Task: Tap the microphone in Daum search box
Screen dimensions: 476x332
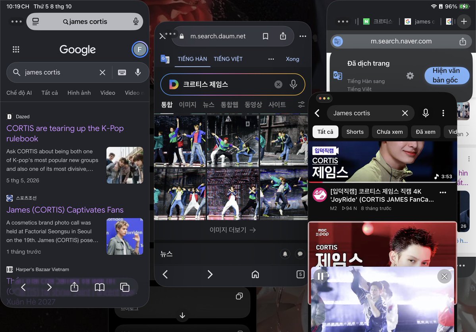Action: [293, 84]
